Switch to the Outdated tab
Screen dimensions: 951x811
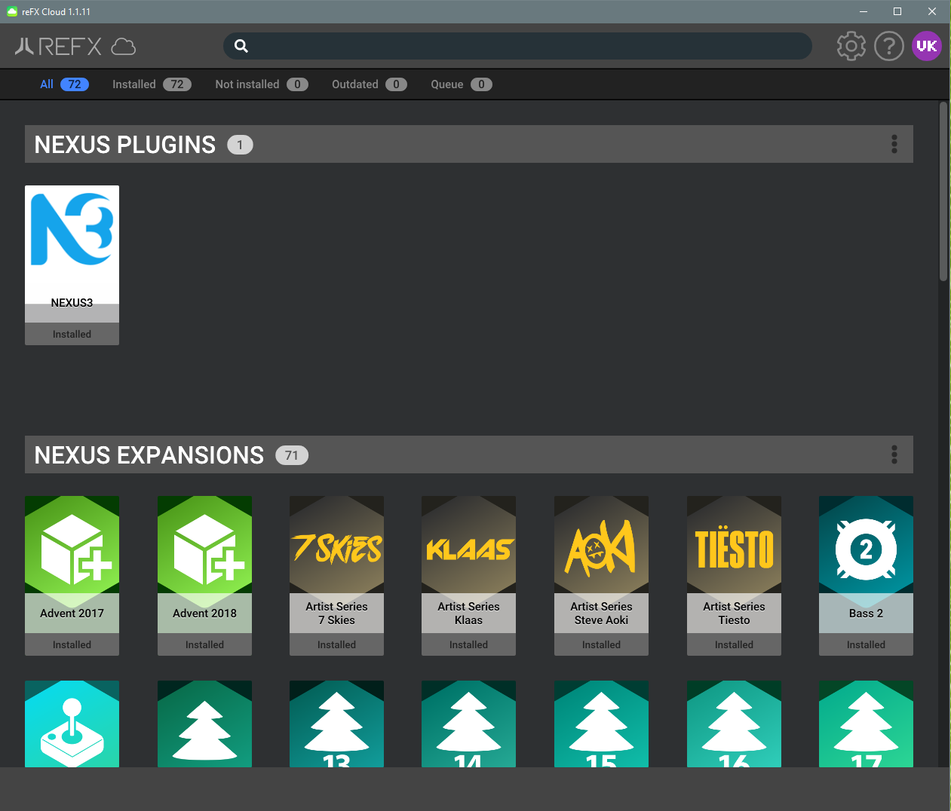(370, 84)
